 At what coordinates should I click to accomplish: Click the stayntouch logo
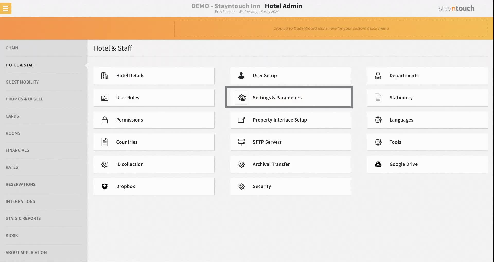click(456, 8)
